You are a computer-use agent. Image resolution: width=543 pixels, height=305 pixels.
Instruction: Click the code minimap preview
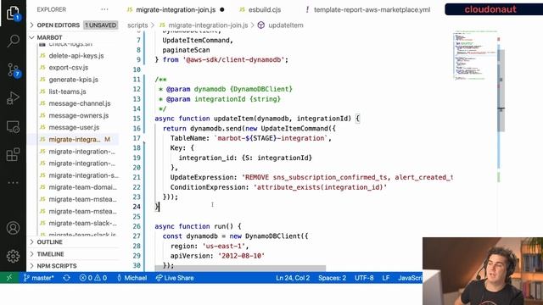click(475, 56)
